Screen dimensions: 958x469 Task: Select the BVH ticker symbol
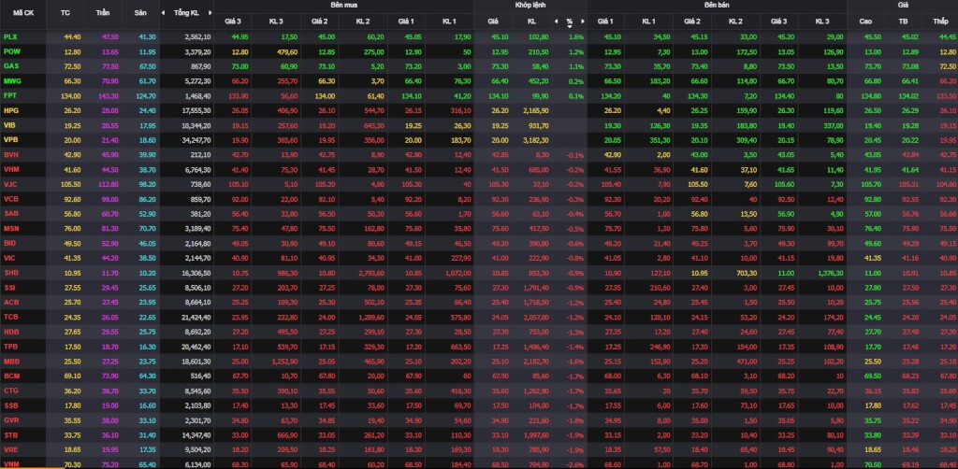[10, 155]
